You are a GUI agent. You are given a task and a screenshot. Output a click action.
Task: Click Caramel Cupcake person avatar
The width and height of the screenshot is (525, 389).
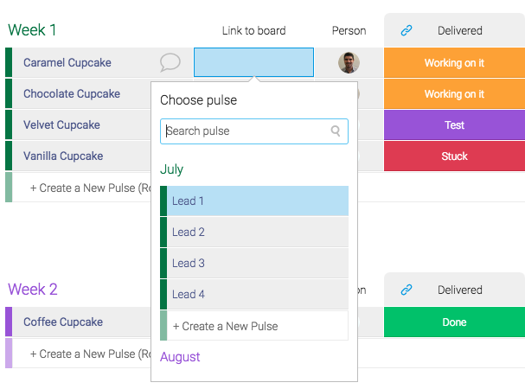tap(349, 62)
